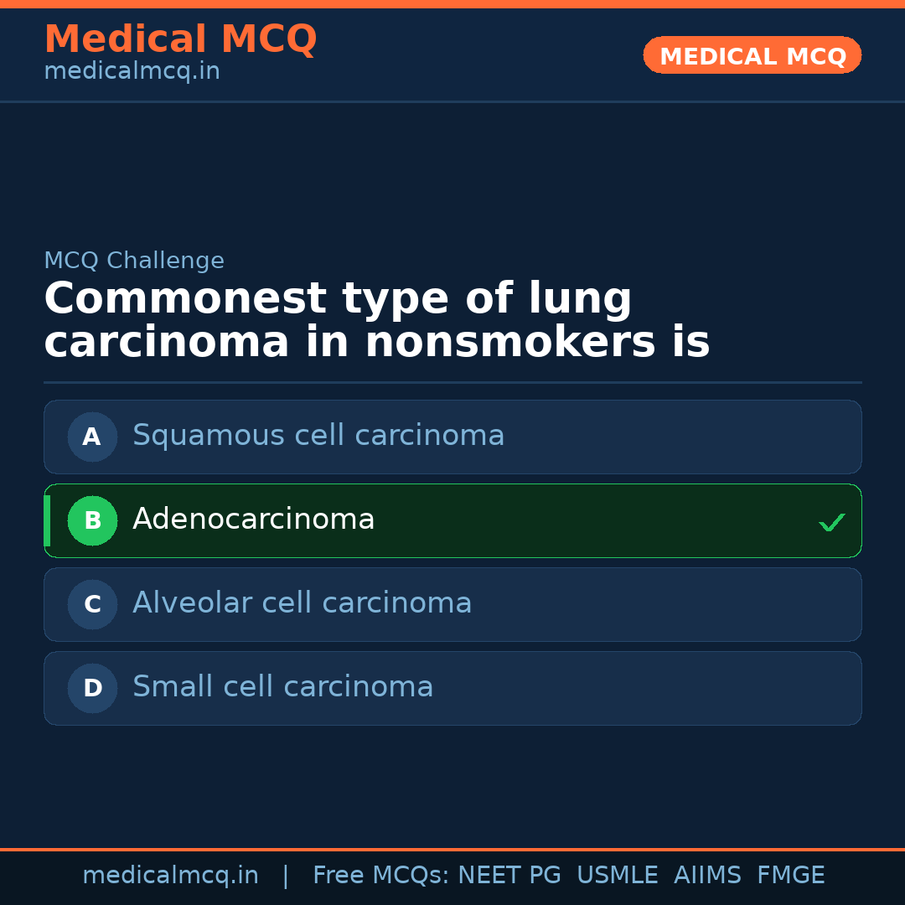The image size is (905, 905).
Task: Select Adenocarcinoma answer option
Action: click(254, 520)
